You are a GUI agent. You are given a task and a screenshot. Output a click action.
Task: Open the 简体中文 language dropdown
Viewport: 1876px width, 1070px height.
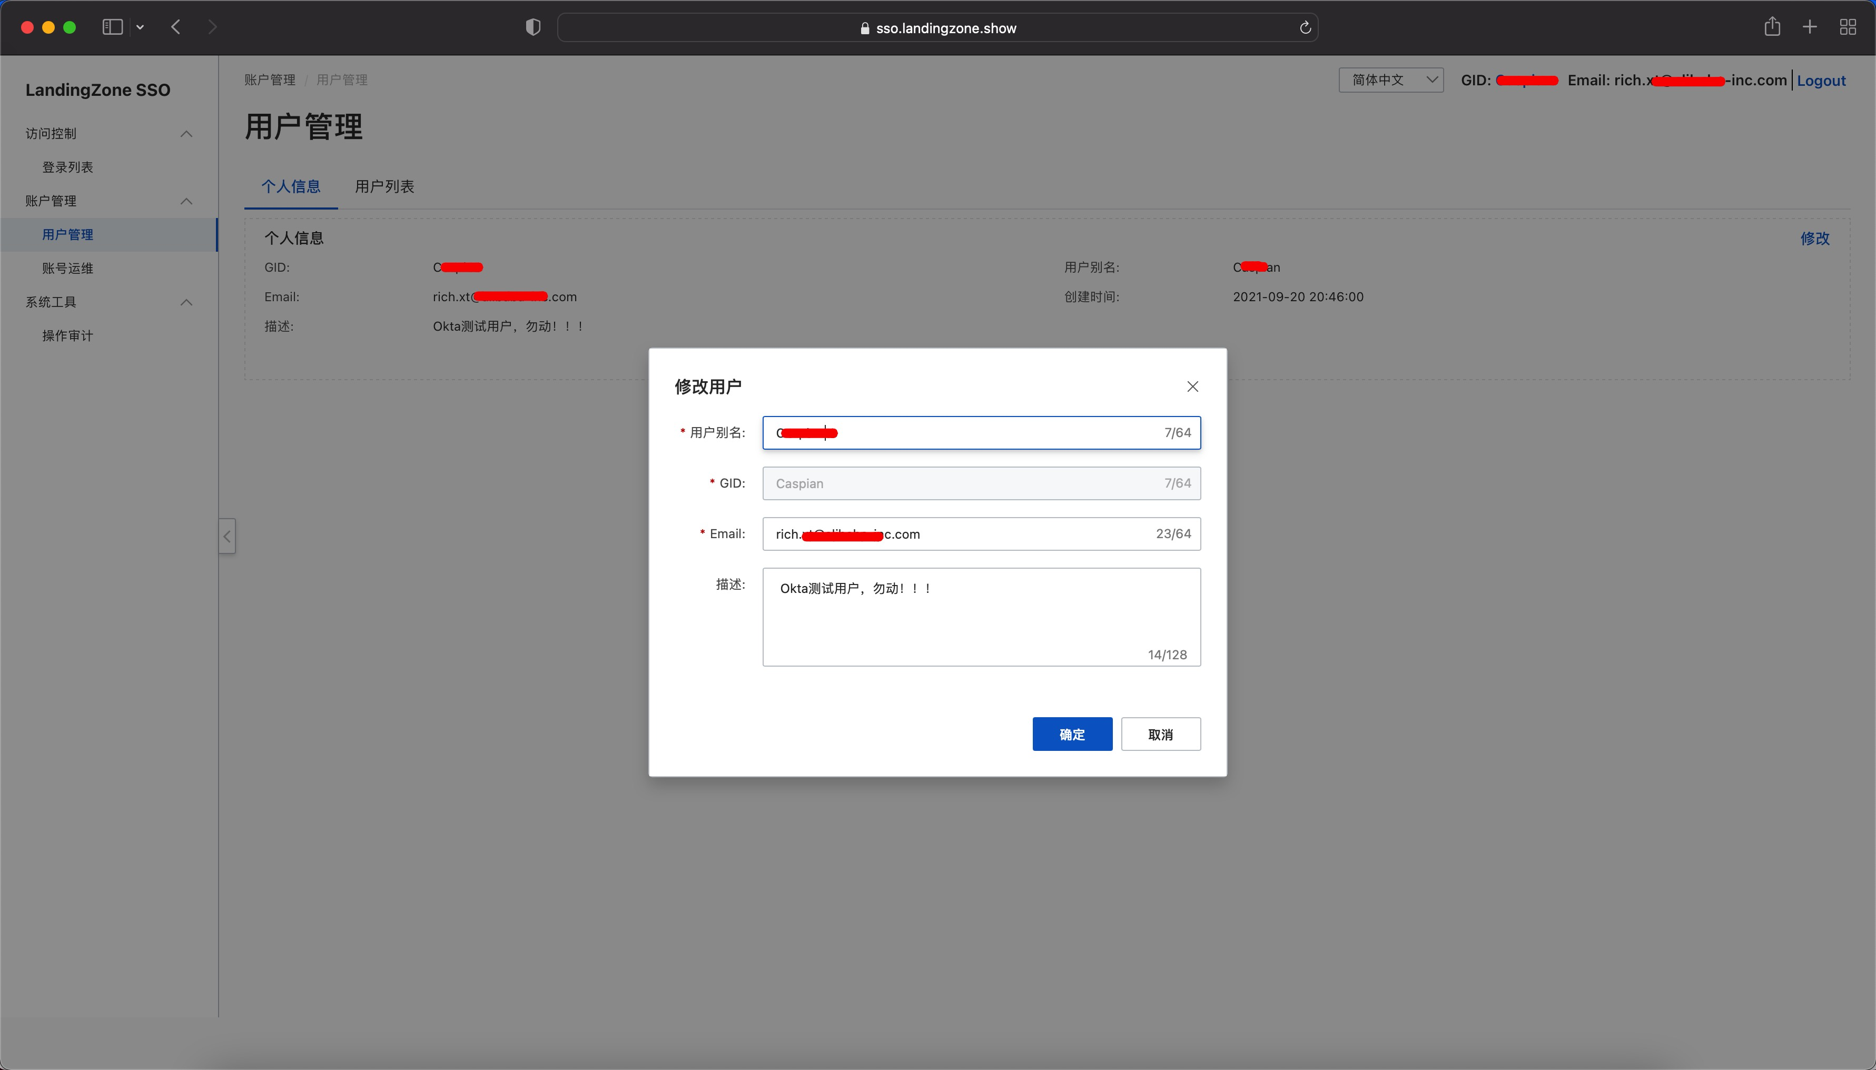point(1390,80)
